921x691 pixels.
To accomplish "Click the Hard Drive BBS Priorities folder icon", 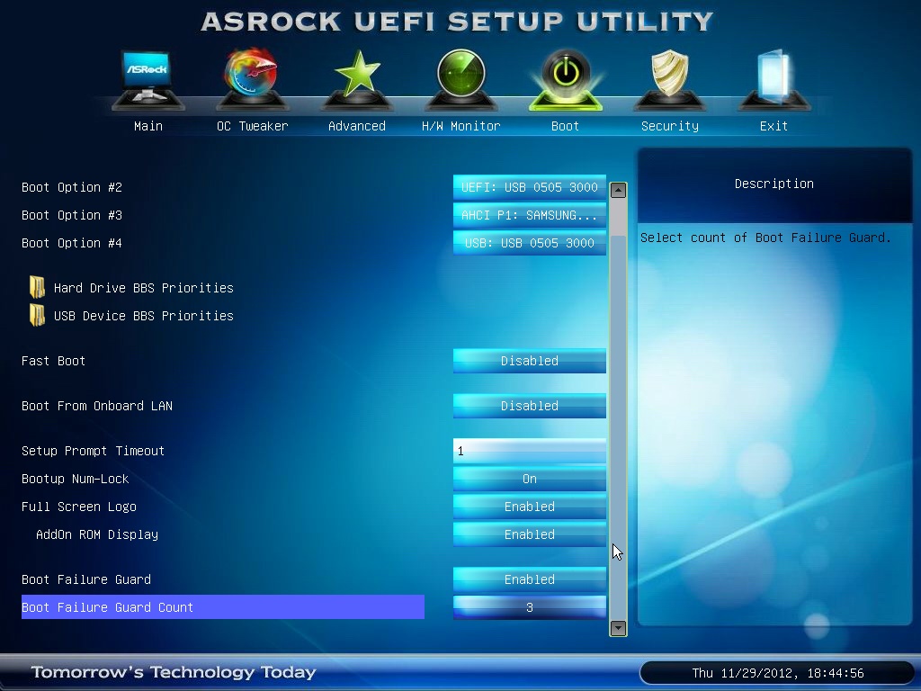I will 37,287.
